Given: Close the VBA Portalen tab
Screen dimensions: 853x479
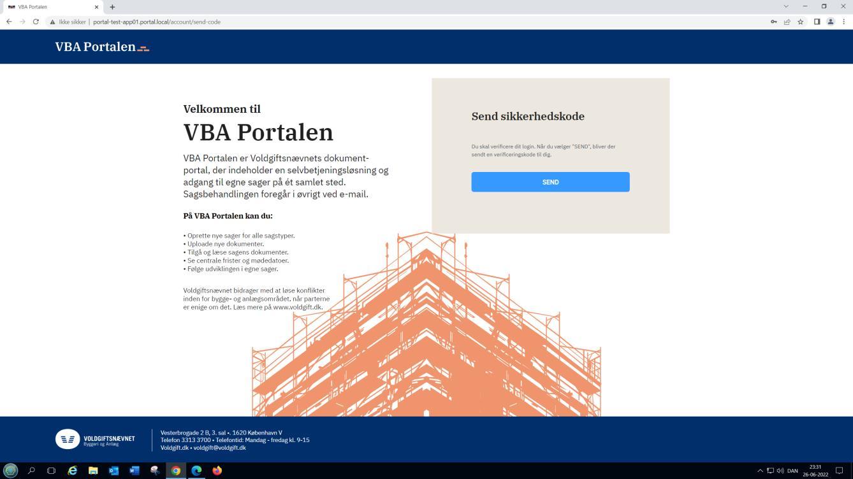Looking at the screenshot, I should click(x=97, y=7).
